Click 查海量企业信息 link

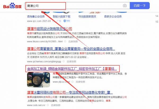click(36, 16)
